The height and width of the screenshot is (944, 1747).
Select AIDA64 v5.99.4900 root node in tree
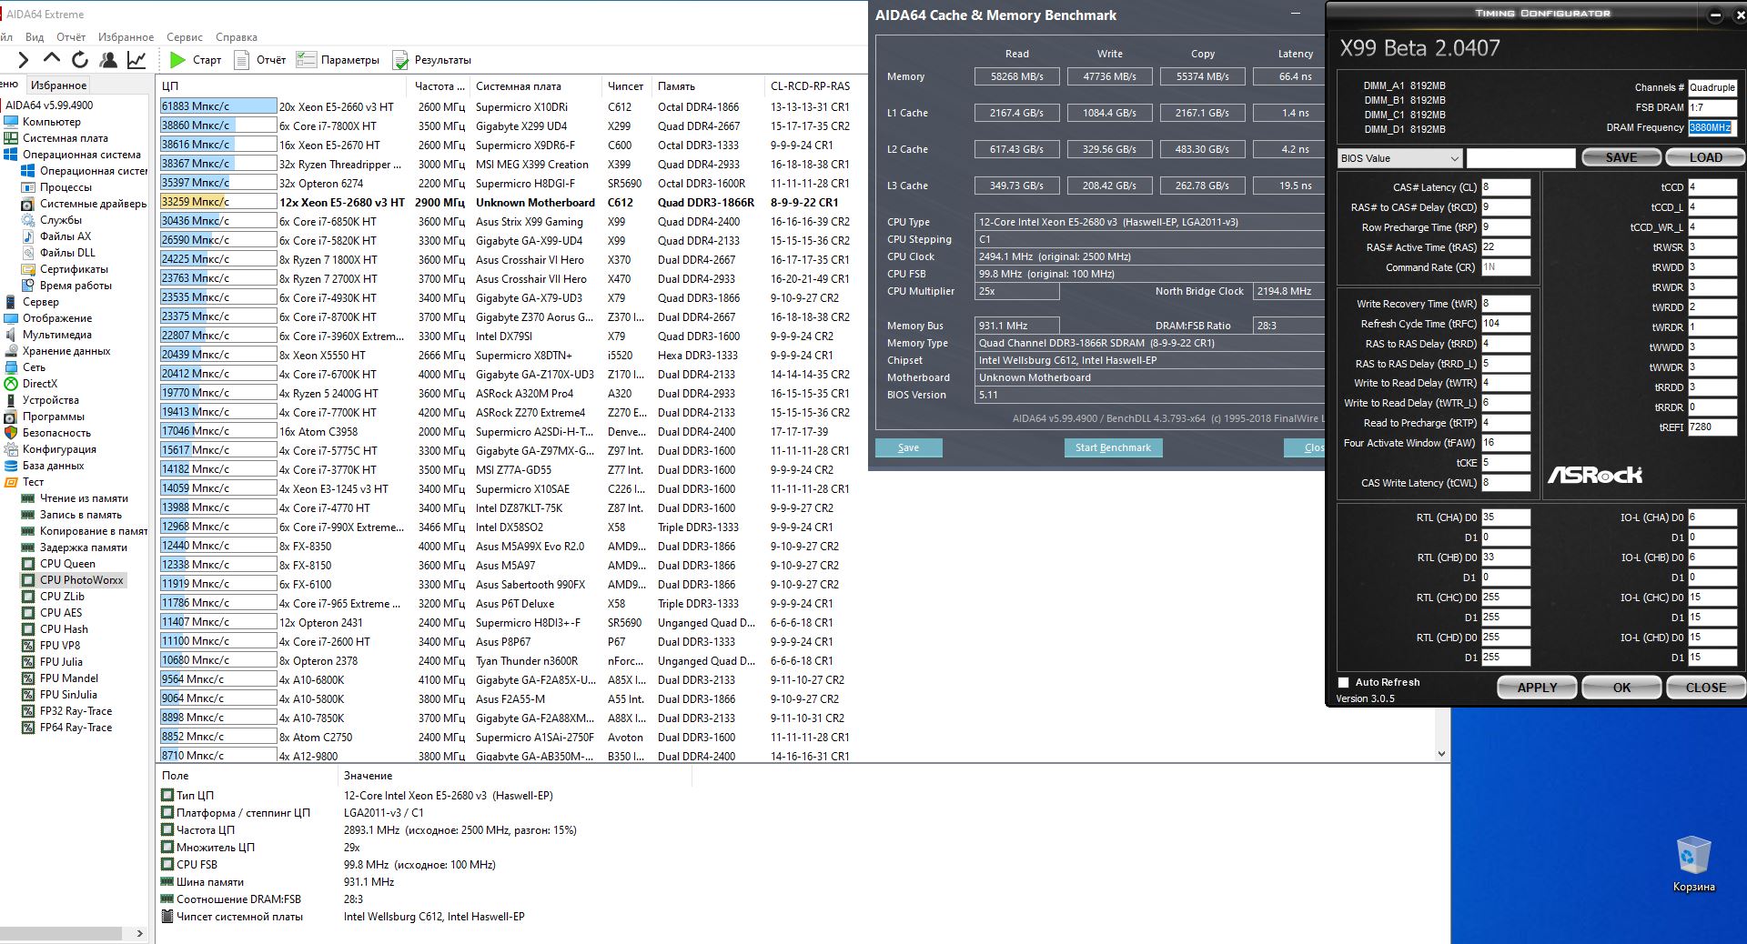coord(49,105)
